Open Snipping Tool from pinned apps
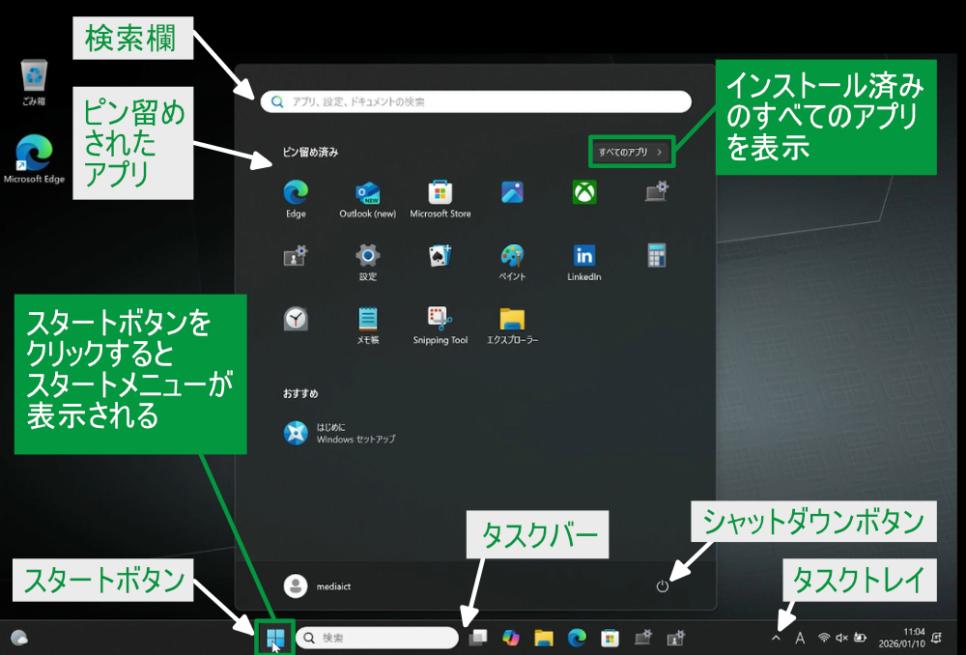This screenshot has height=655, width=966. pos(440,320)
